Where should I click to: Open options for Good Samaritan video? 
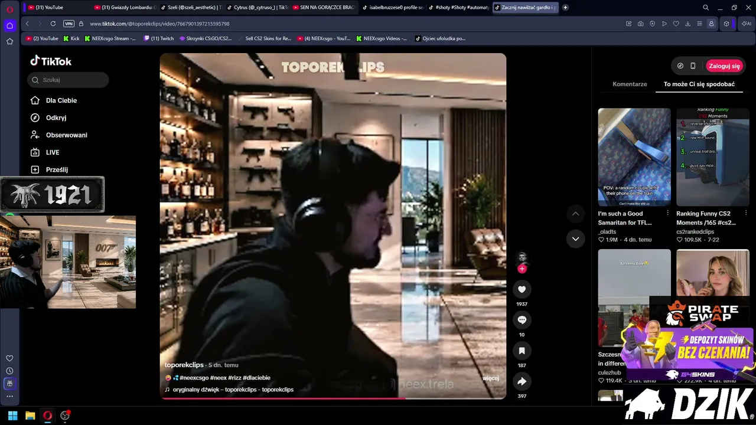point(667,213)
